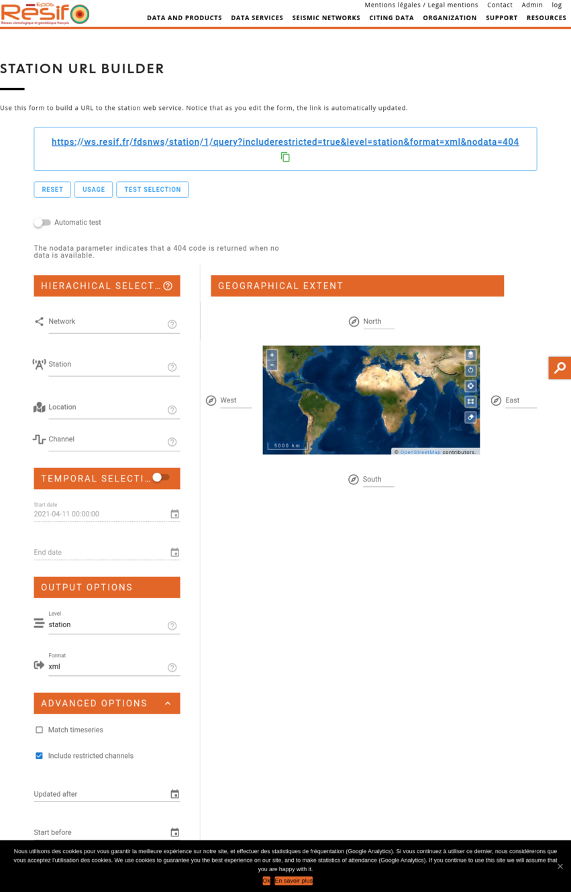Copy the generated URL with the clipboard icon
Viewport: 571px width, 892px height.
click(285, 157)
